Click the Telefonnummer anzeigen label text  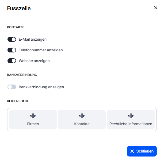click(41, 50)
